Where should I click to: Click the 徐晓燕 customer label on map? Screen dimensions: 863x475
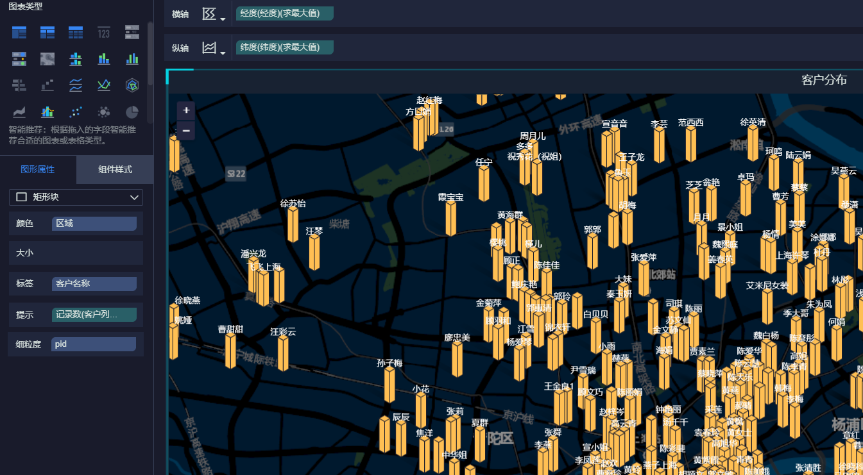[x=188, y=300]
